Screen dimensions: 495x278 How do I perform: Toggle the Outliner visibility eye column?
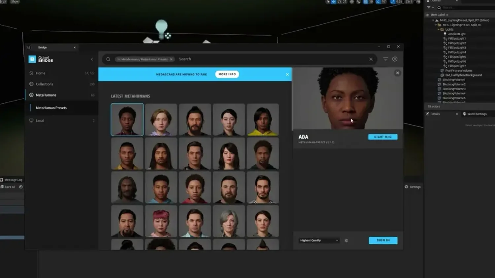click(427, 15)
